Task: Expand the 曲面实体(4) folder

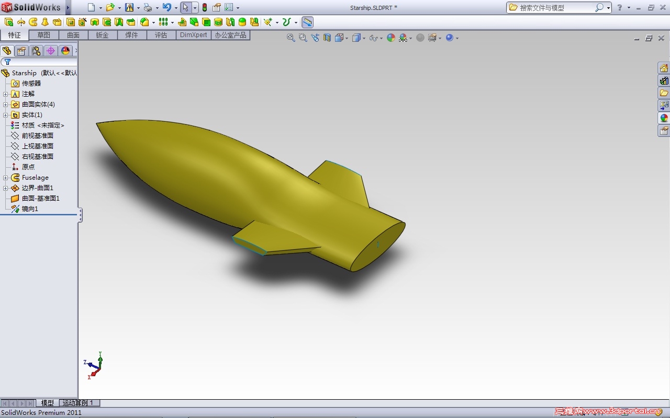Action: pyautogui.click(x=5, y=104)
